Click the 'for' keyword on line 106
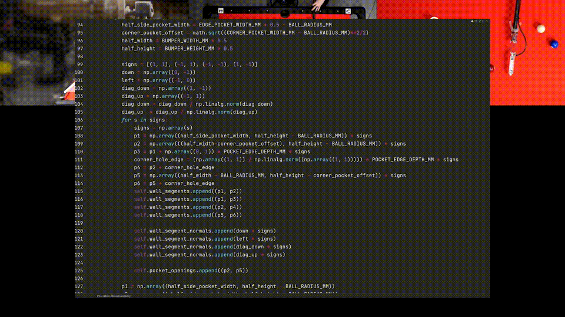 [x=126, y=120]
